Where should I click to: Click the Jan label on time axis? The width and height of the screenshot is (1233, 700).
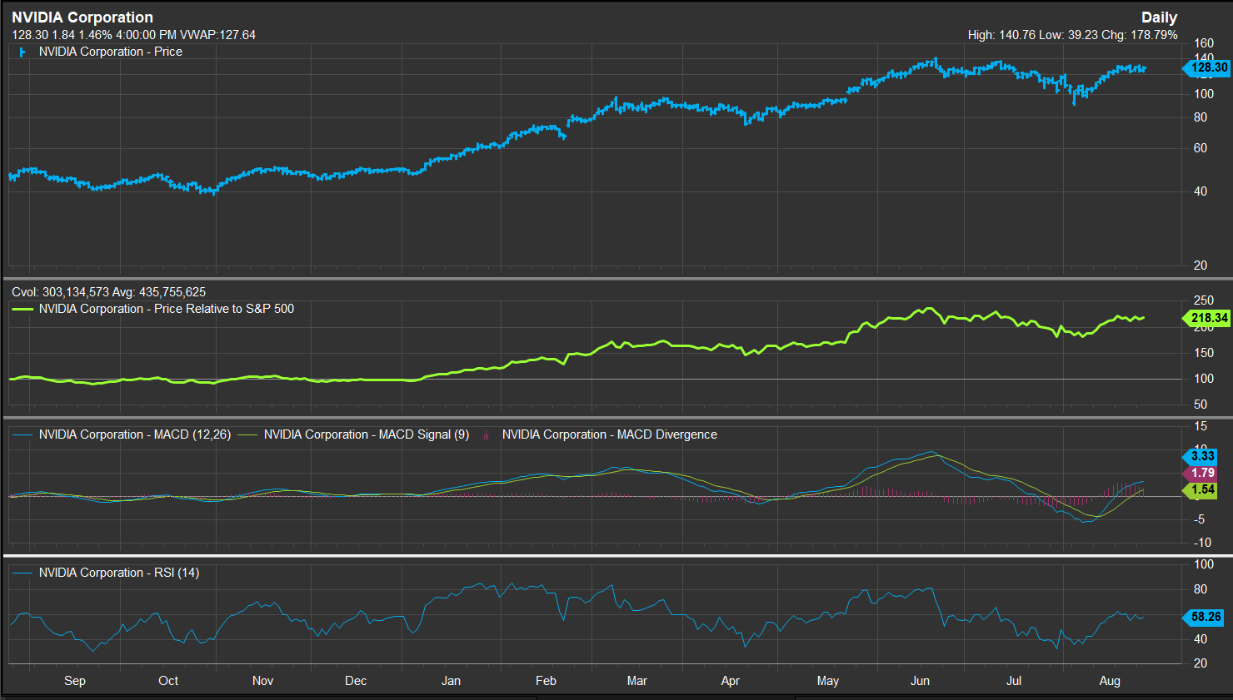pyautogui.click(x=451, y=681)
